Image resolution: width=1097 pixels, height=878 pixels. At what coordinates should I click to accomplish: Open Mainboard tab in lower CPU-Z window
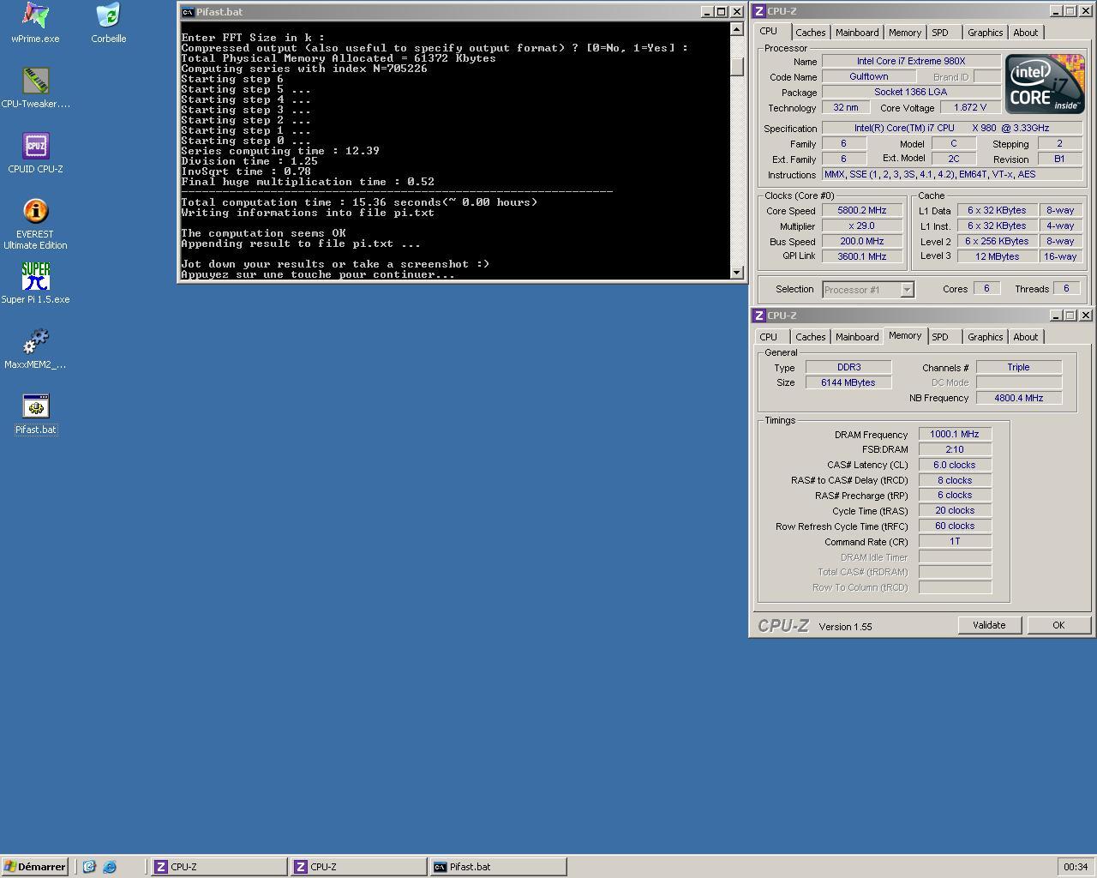tap(857, 337)
